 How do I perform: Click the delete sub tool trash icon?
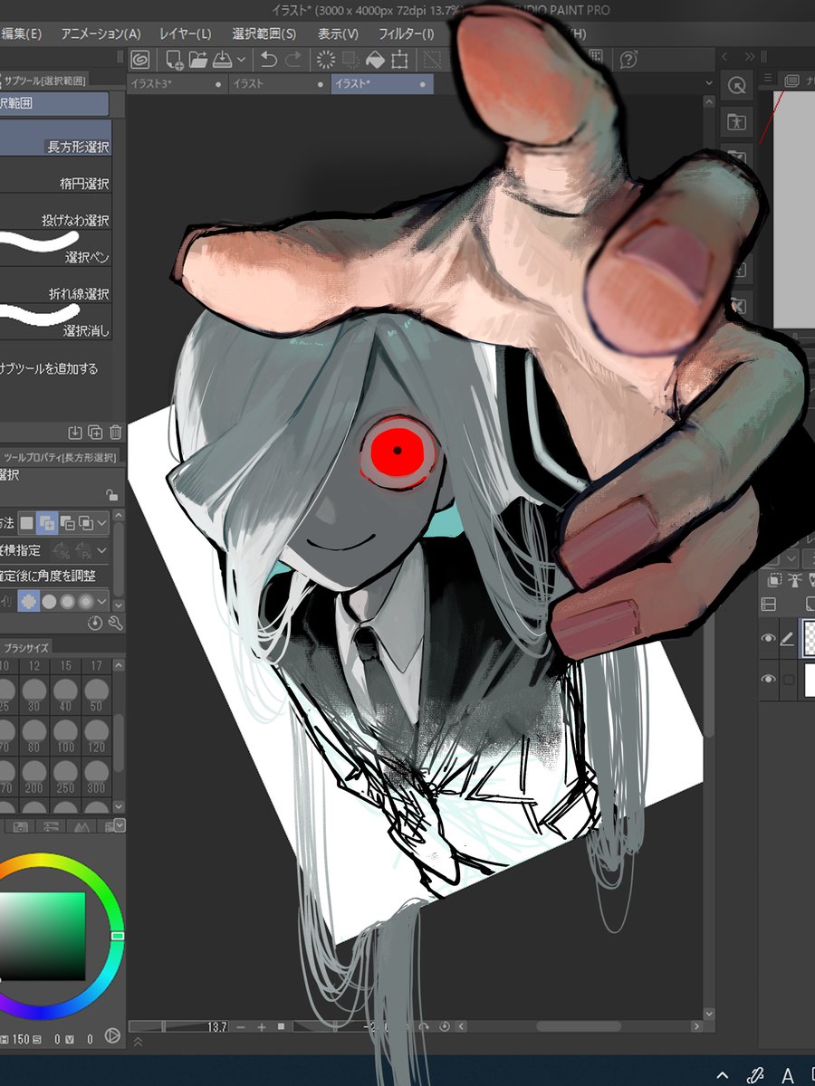[115, 433]
